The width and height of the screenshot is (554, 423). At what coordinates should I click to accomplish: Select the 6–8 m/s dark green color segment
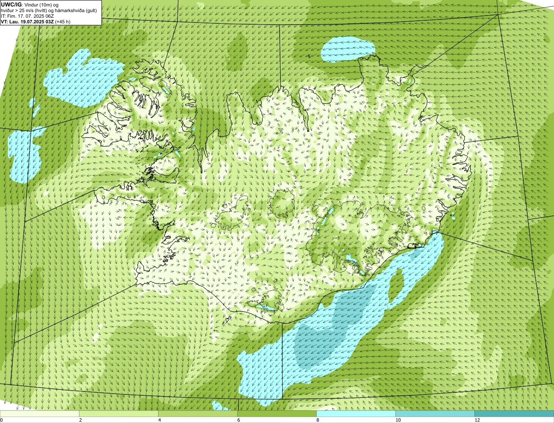(277, 413)
